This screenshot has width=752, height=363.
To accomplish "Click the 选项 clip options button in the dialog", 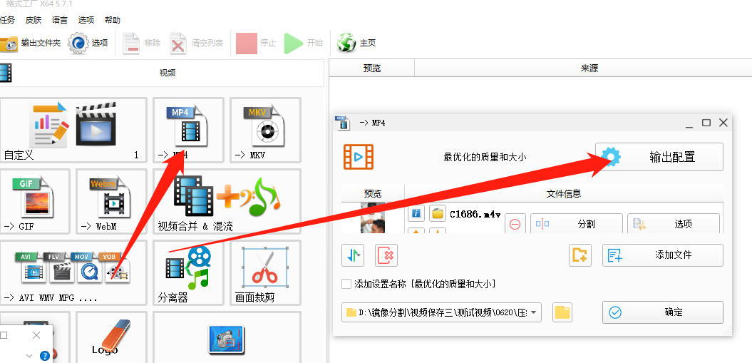I will pyautogui.click(x=674, y=224).
